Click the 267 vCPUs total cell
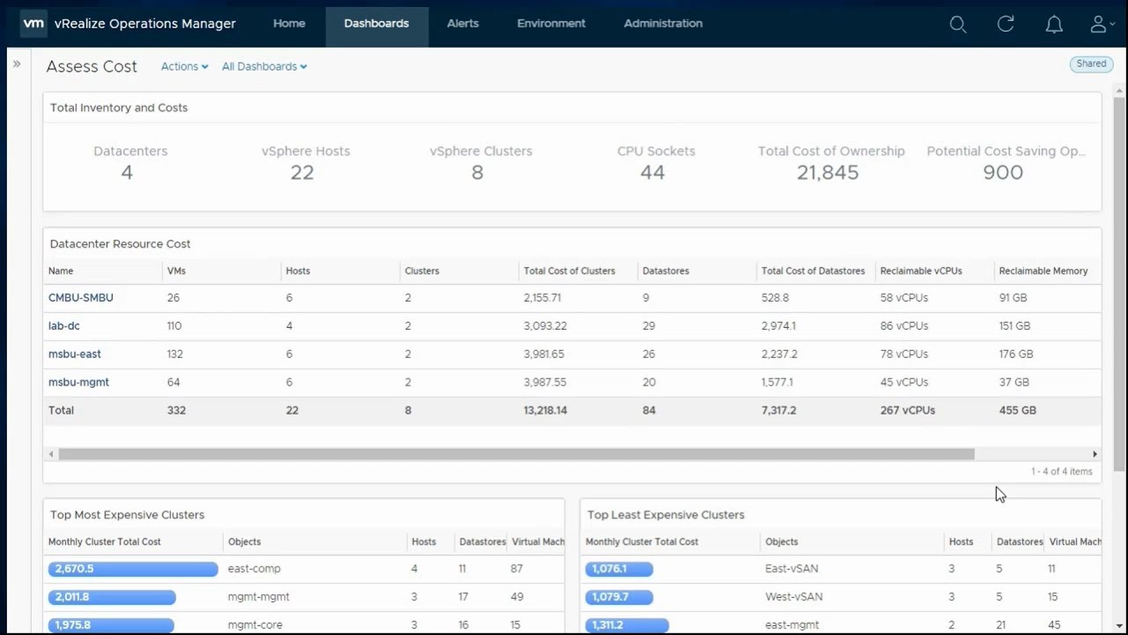Screen dimensions: 1128x635 coord(908,410)
